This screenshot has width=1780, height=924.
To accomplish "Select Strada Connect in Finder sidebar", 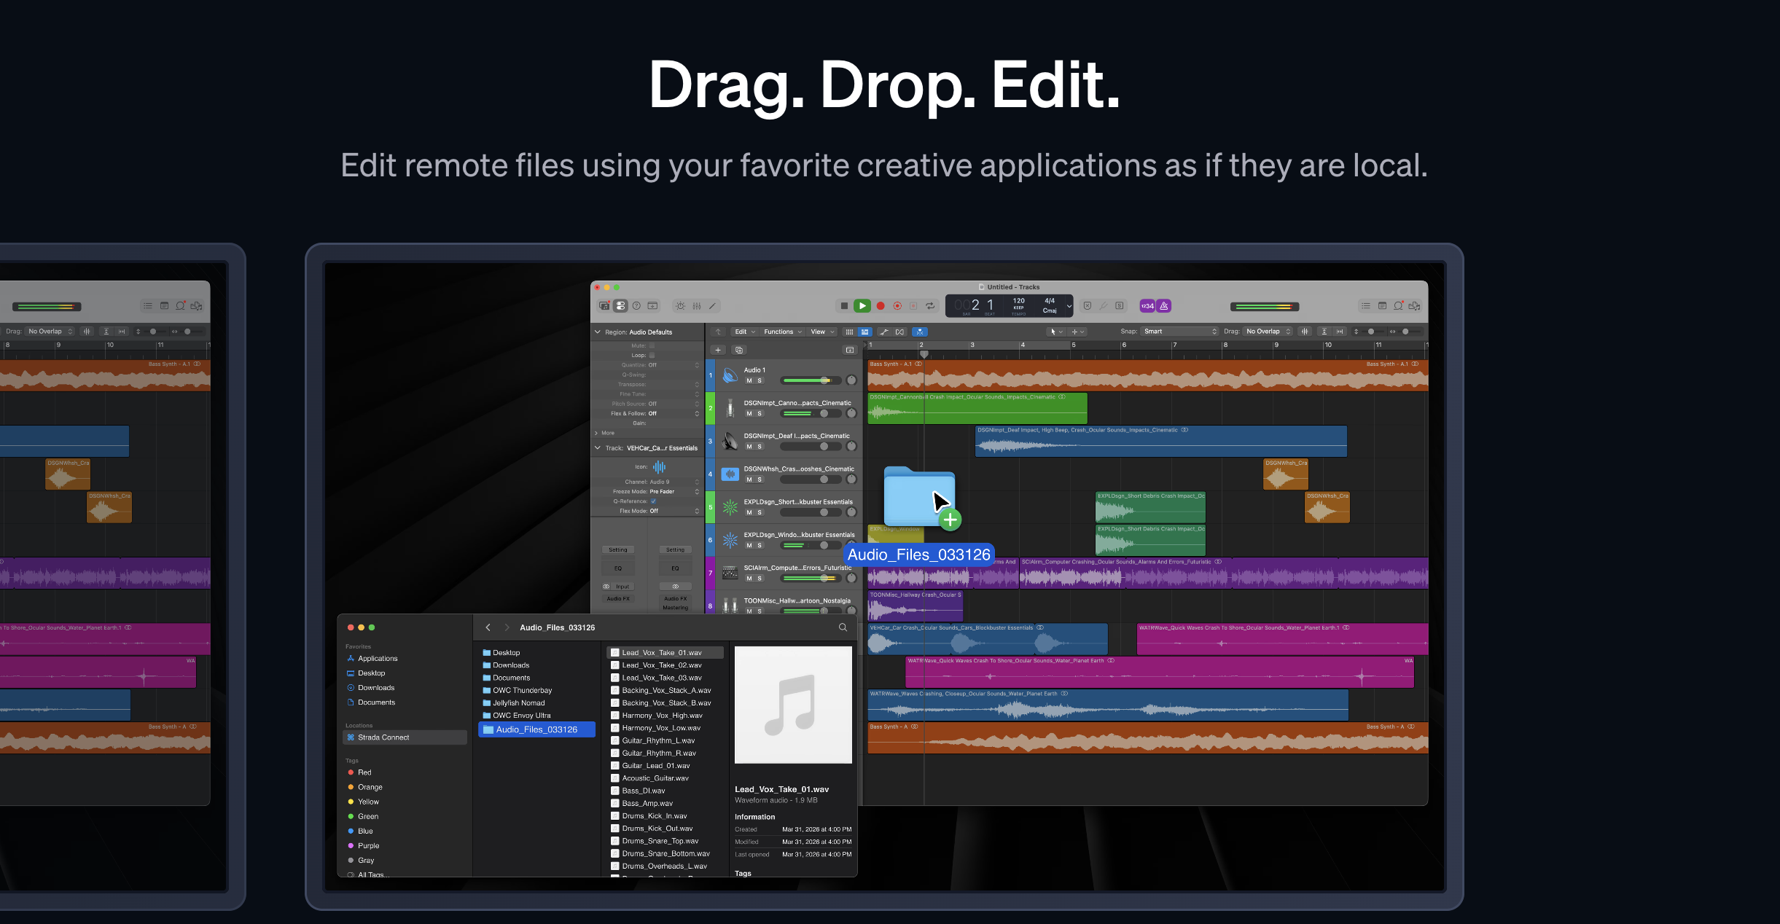I will click(x=405, y=737).
